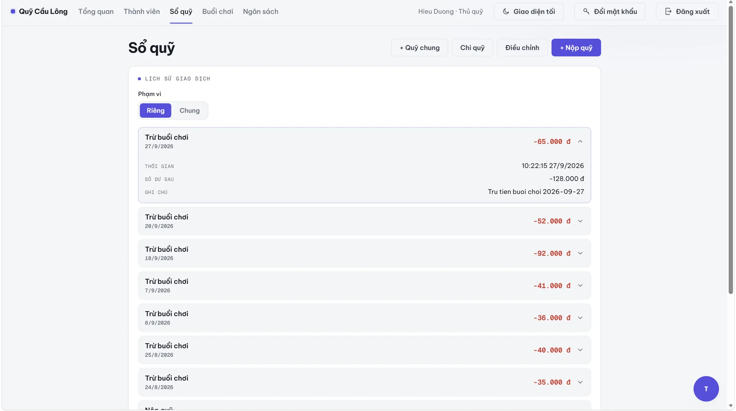Open the Chi quỹ action

click(x=472, y=47)
